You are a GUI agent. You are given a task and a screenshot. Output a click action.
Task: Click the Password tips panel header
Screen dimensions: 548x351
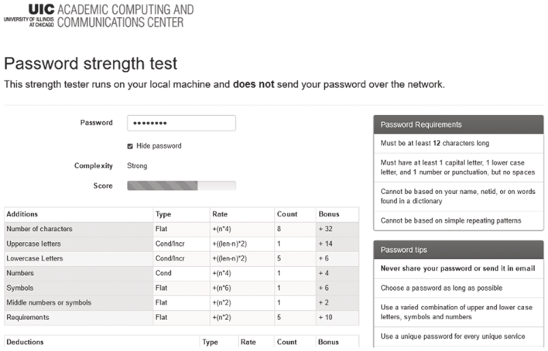[458, 250]
